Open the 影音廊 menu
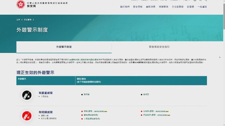Screen dimensions: 225x126 [x=191, y=7]
